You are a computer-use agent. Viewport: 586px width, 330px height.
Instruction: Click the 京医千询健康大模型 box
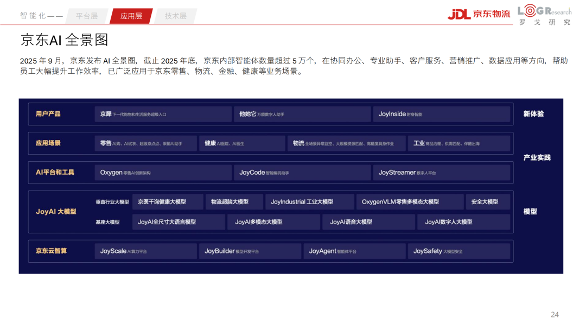[168, 202]
